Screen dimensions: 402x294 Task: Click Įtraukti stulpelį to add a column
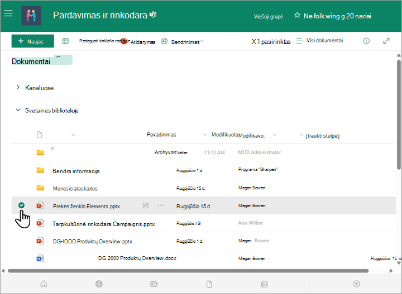click(320, 135)
